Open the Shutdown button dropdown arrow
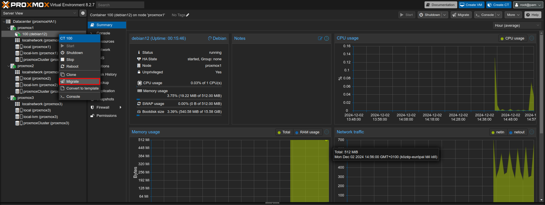Viewport: 545px width, 205px height. [x=444, y=15]
